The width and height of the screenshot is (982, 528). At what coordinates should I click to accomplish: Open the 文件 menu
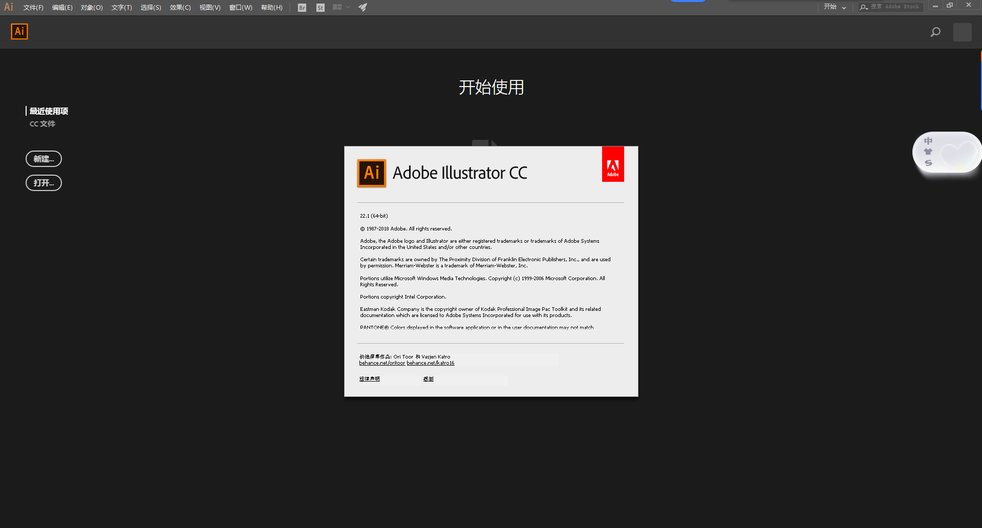(x=32, y=7)
